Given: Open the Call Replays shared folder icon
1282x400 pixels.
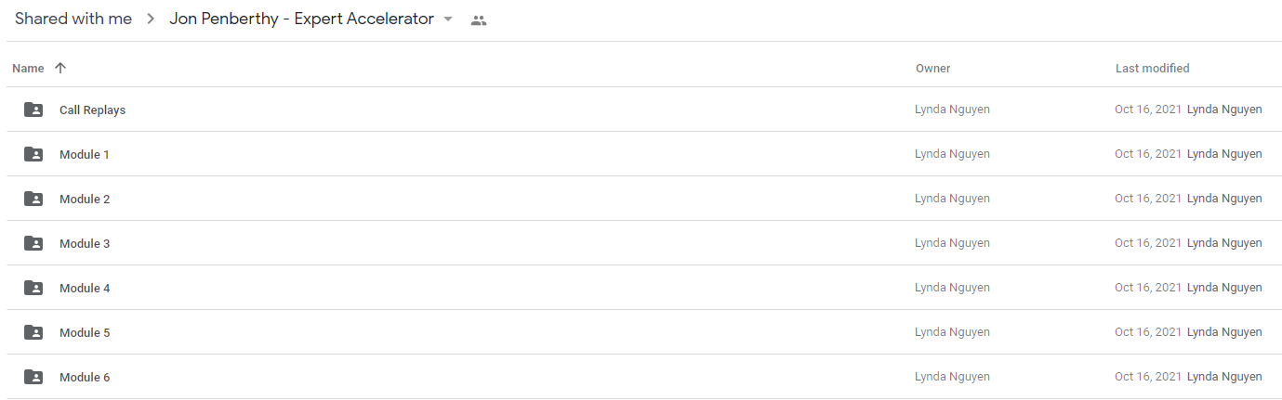Looking at the screenshot, I should pos(33,110).
